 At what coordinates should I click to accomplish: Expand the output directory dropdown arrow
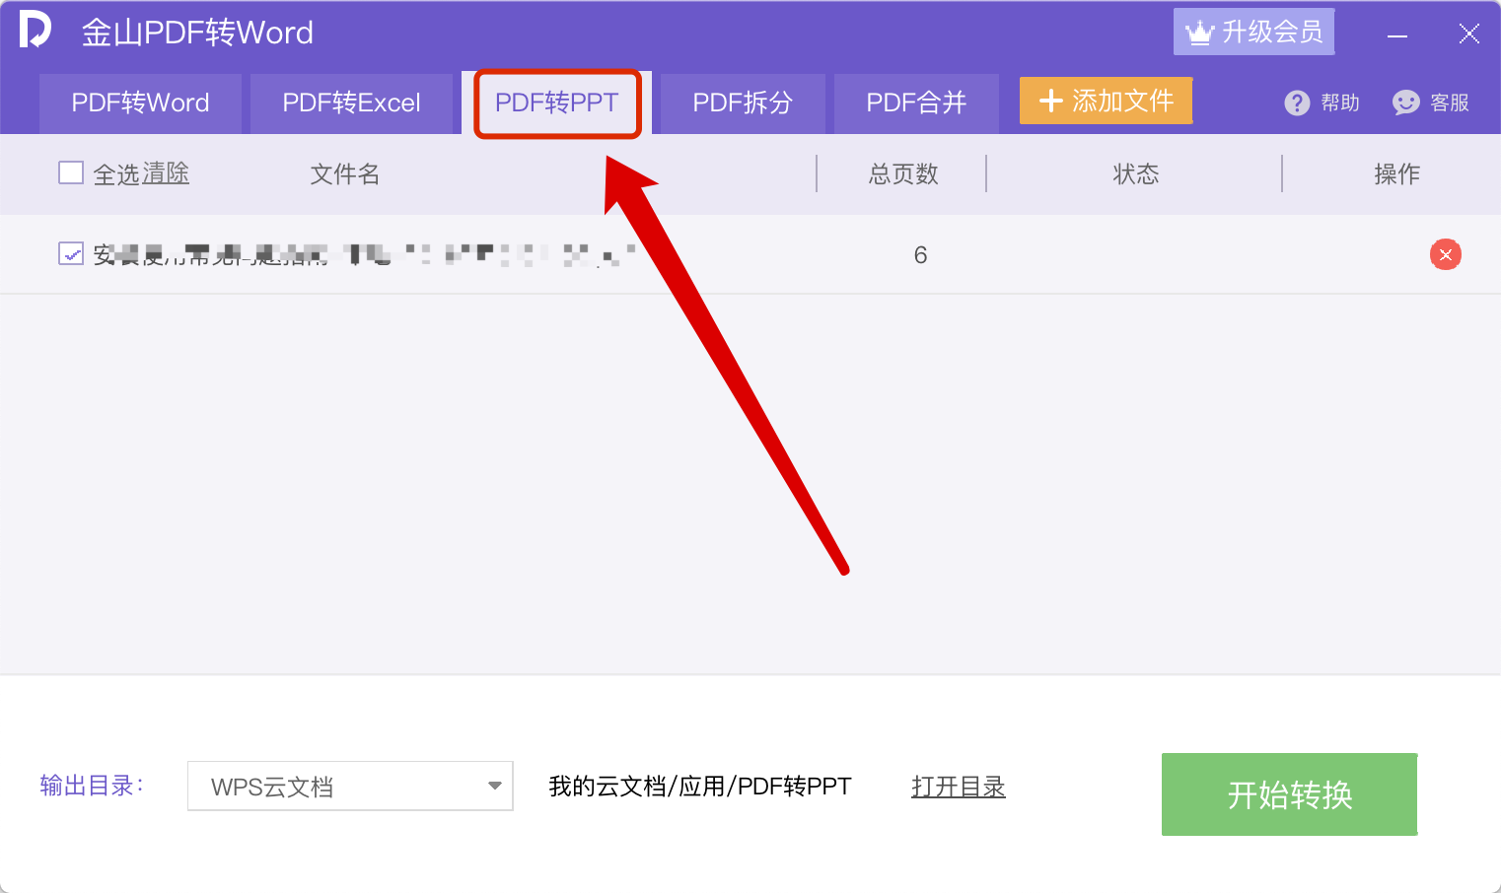coord(494,786)
